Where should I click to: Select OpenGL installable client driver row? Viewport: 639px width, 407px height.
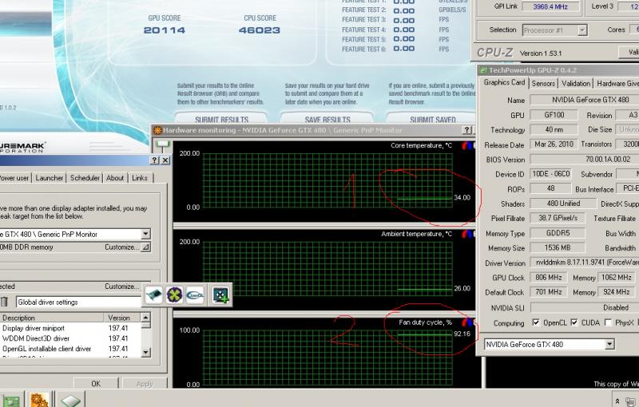[70, 349]
